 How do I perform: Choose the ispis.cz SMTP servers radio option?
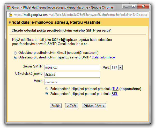pos(16,57)
